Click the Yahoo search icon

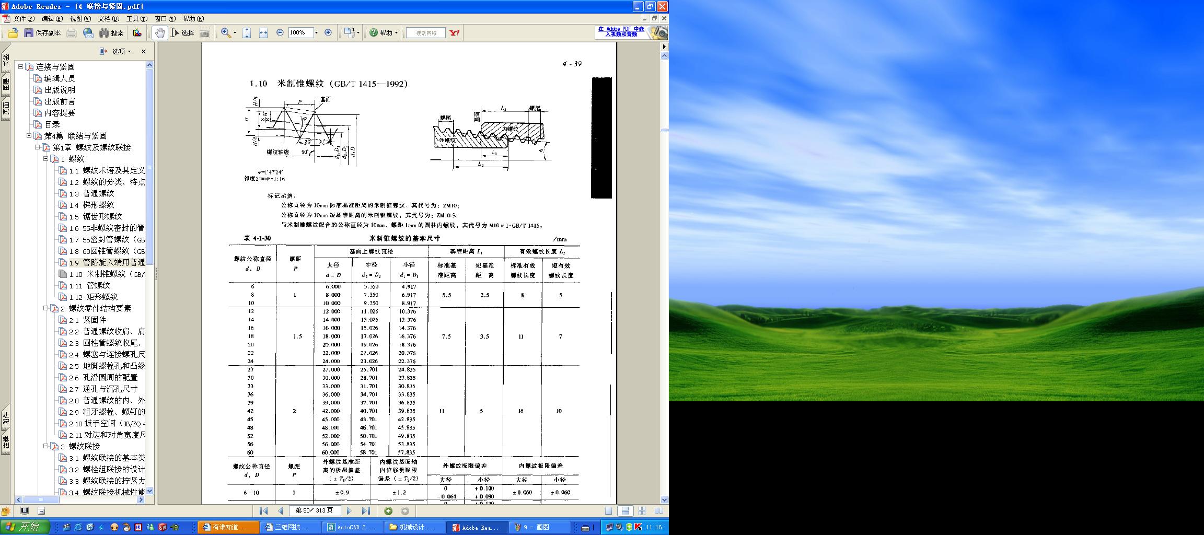455,33
